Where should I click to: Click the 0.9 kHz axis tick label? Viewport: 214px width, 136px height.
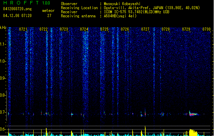pos(3,78)
